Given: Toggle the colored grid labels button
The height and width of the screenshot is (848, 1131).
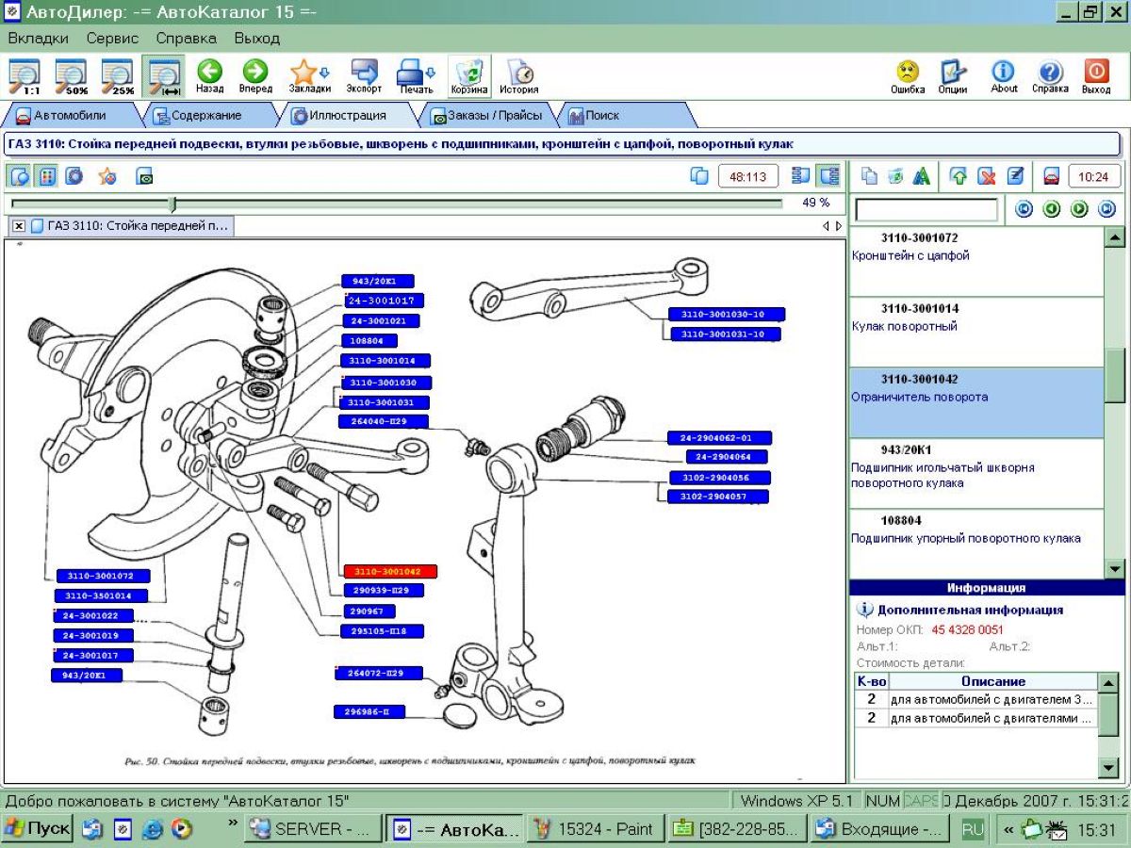Looking at the screenshot, I should (46, 176).
